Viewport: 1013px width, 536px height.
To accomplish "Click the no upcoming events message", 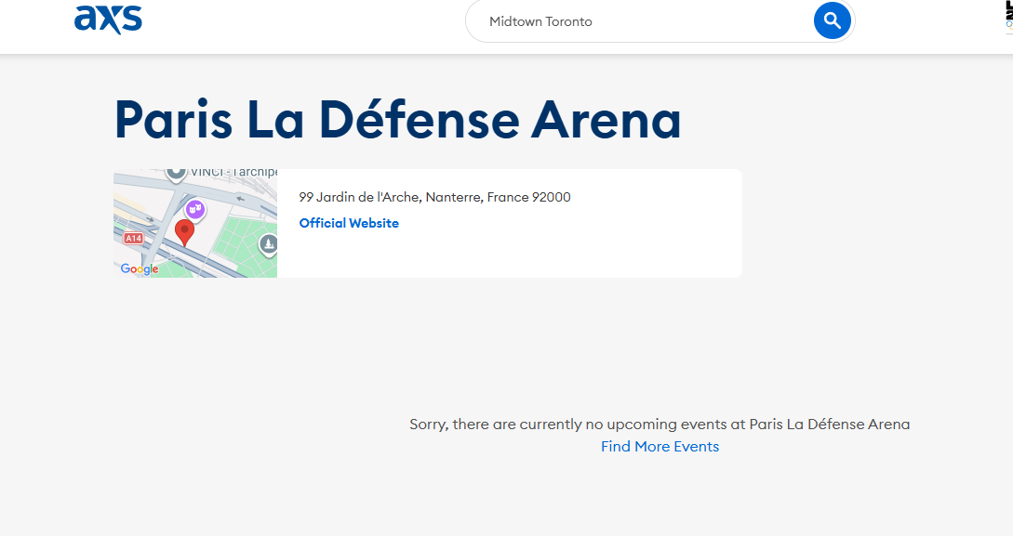I will pos(660,425).
